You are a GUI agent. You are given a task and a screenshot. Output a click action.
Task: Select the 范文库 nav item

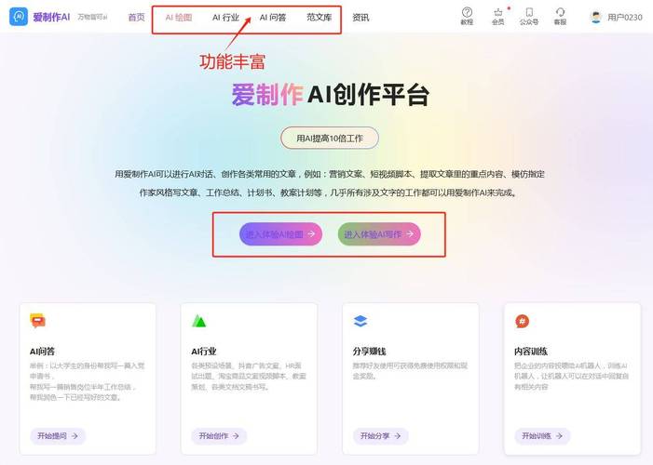tap(320, 18)
